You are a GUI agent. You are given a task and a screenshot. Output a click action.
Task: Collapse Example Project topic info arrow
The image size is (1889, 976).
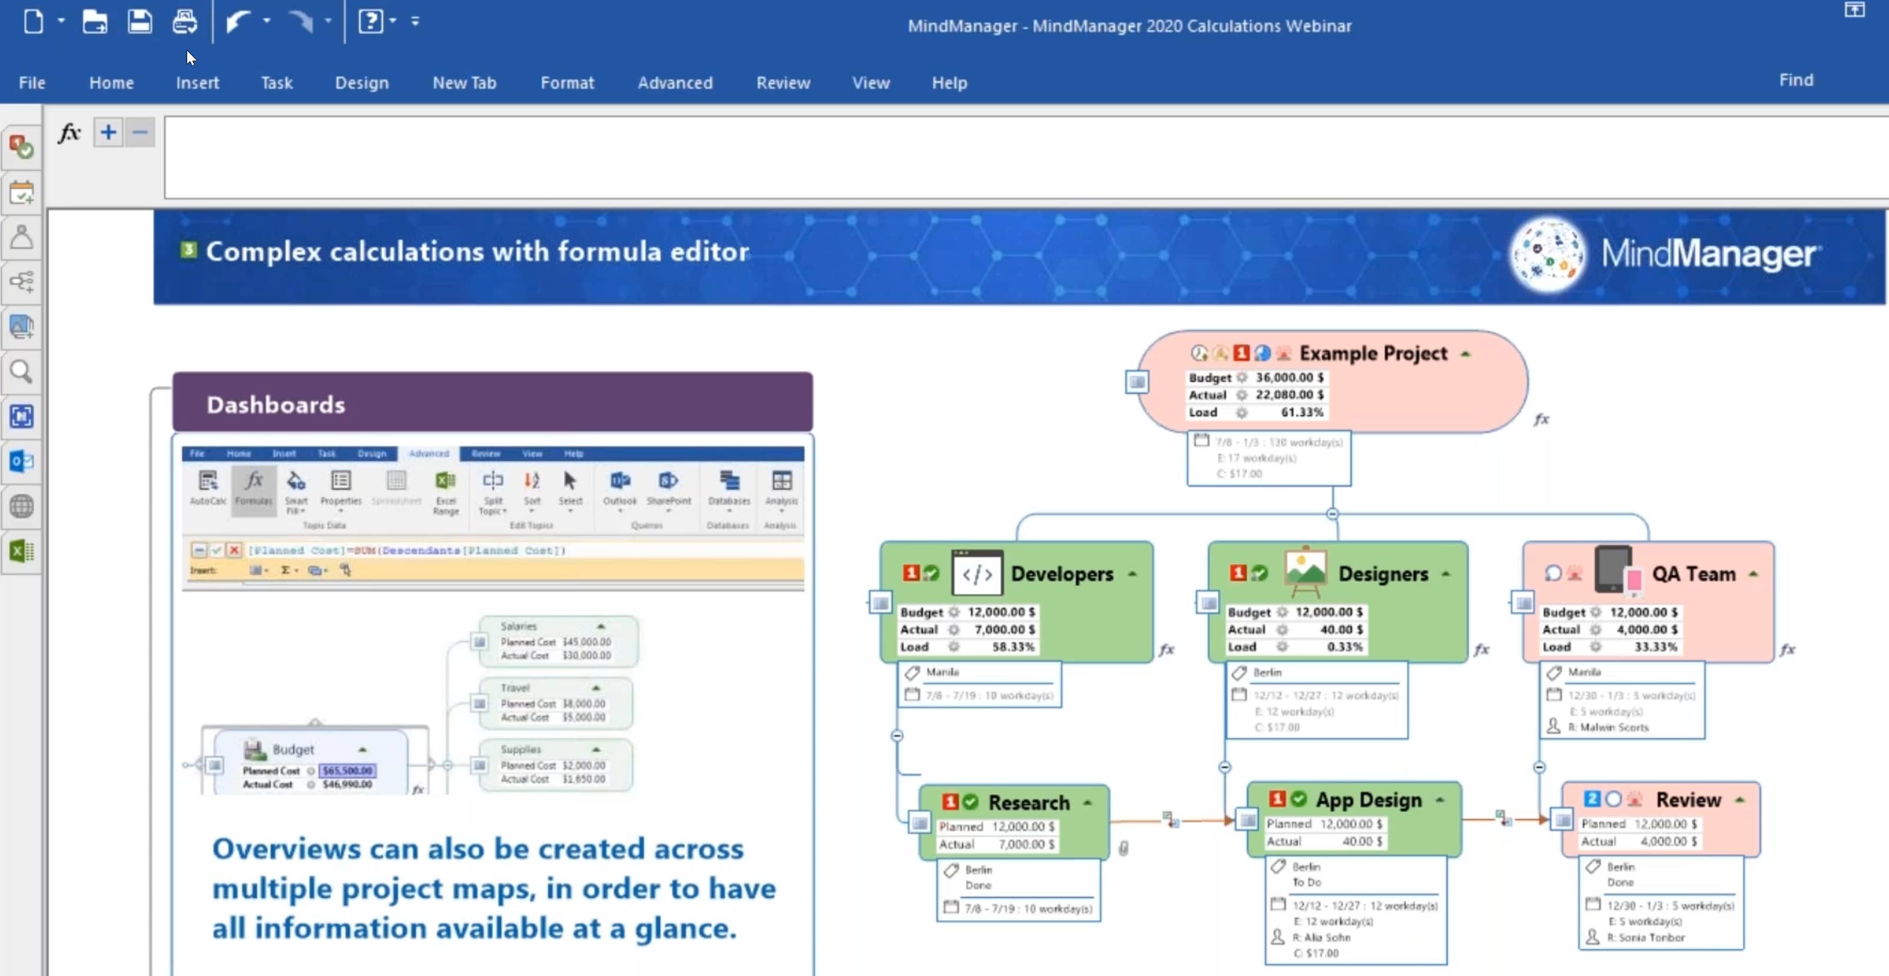tap(1465, 354)
